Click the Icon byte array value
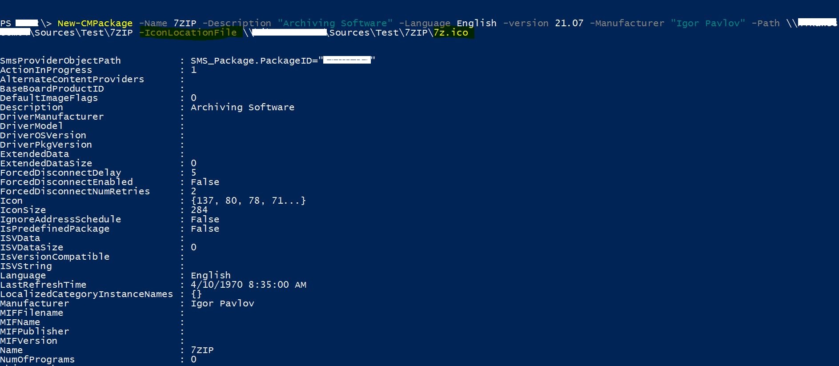The image size is (839, 366). coord(249,201)
